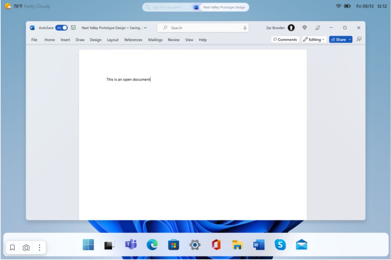Open Zac Bowden's account profile picture

point(291,28)
